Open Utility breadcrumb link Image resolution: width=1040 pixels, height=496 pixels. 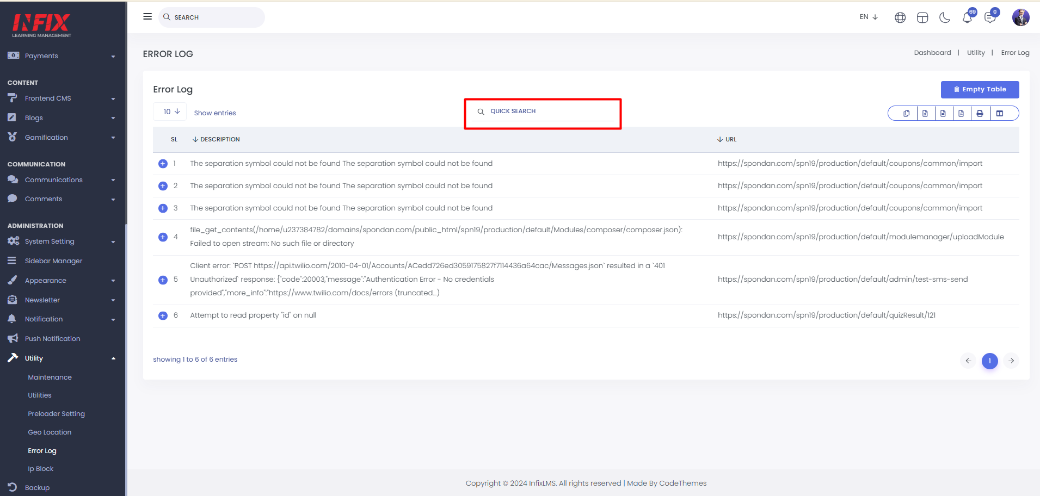pos(976,53)
